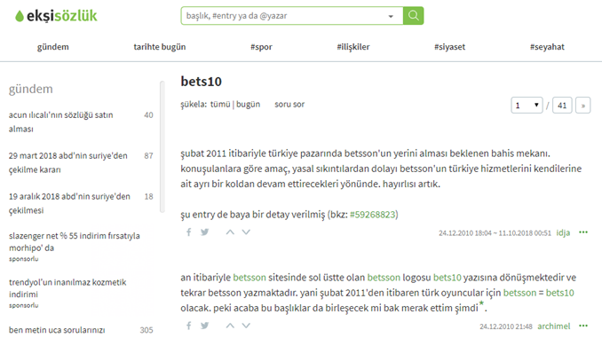Open the search box advanced dropdown arrow
Viewport: 602px width, 338px height.
tap(391, 16)
